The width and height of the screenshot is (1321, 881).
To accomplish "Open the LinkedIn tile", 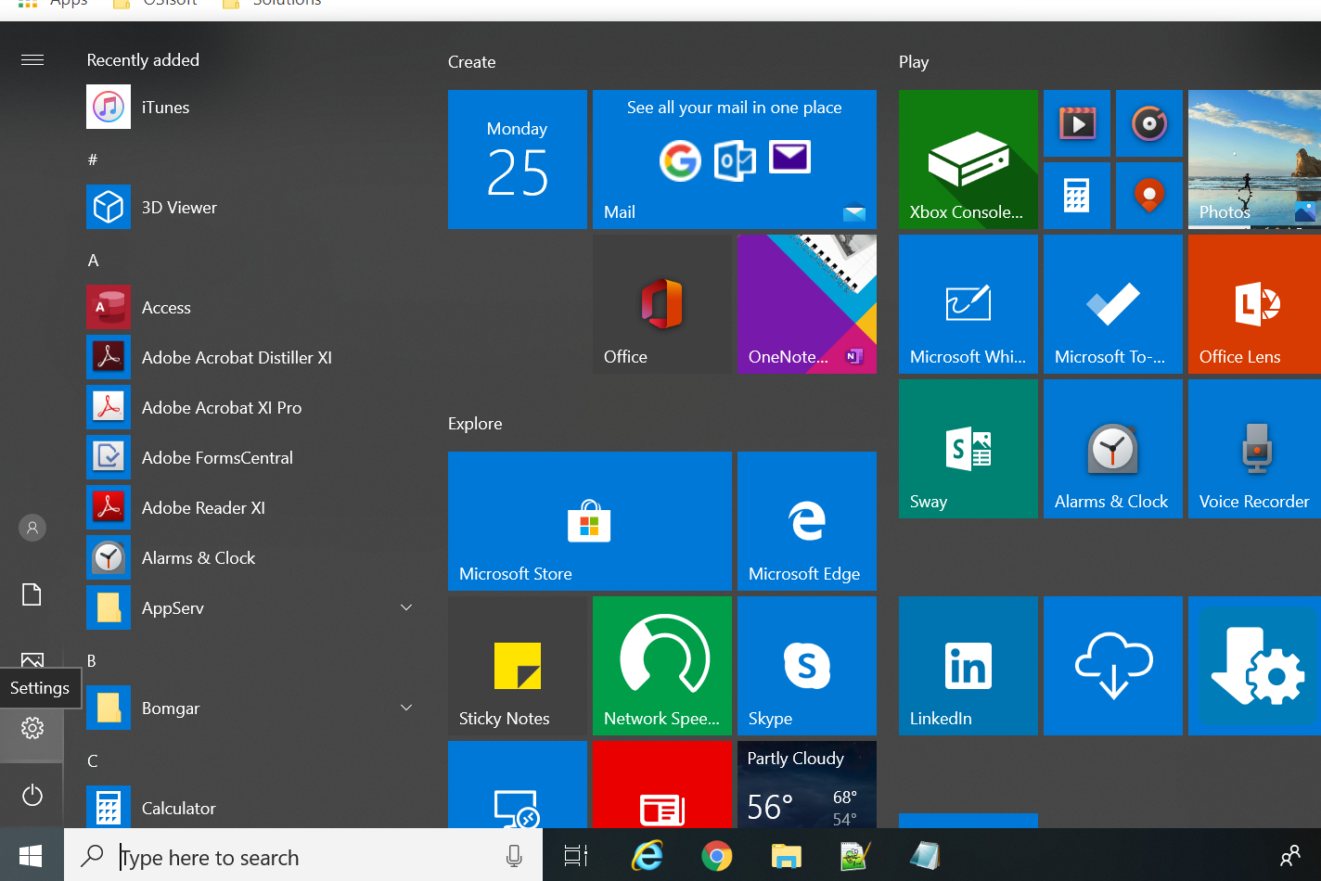I will click(x=968, y=666).
